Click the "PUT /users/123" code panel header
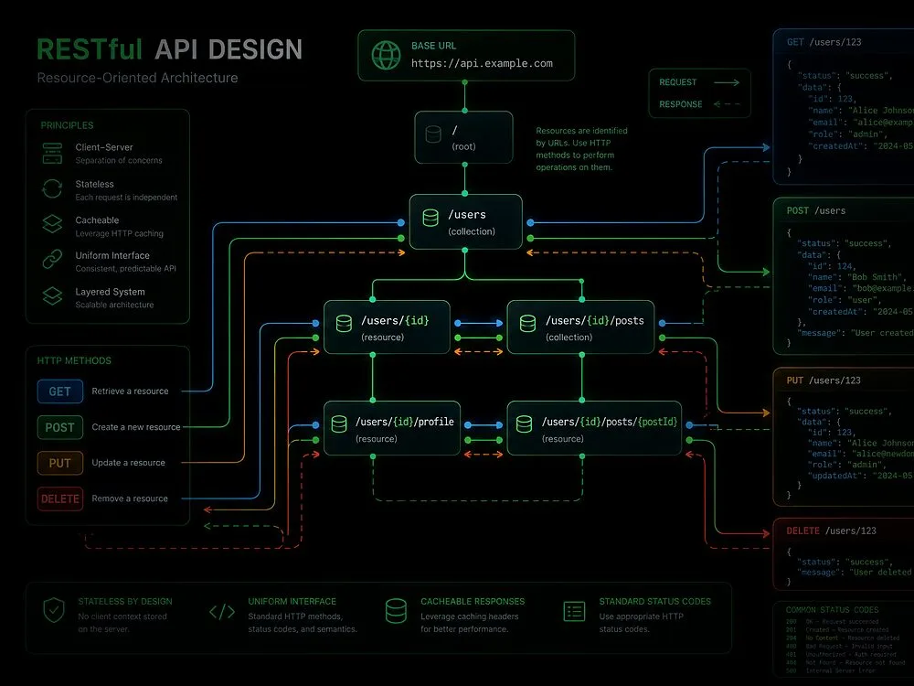This screenshot has height=686, width=914. pos(824,381)
